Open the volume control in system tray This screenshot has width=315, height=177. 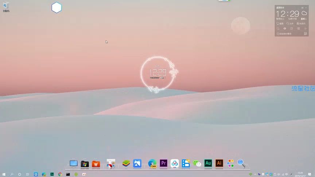tap(279, 174)
